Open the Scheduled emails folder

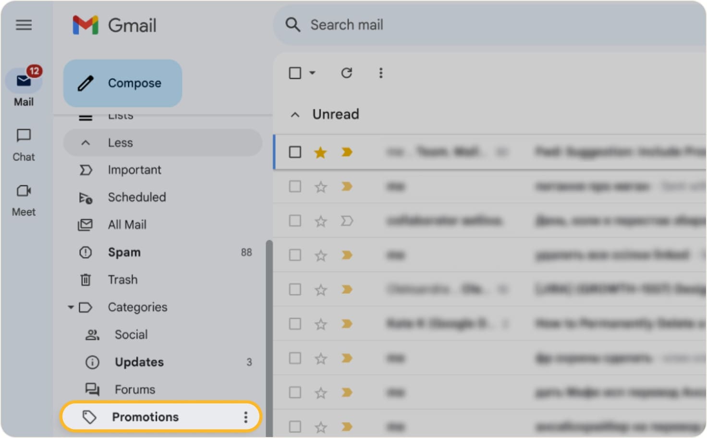tap(136, 197)
